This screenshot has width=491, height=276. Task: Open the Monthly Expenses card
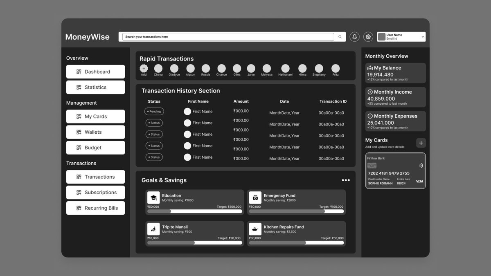396,121
